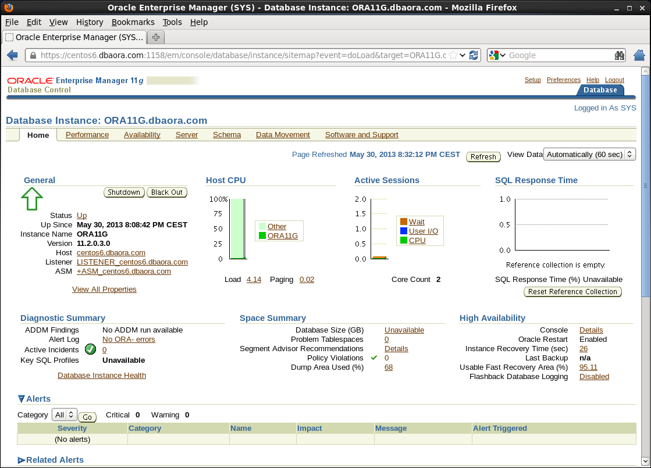The image size is (651, 468).
Task: Click the Database global tab
Action: tap(600, 90)
